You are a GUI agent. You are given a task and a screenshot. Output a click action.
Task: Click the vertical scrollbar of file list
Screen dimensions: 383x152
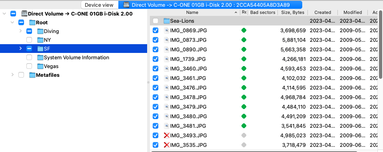click(381, 45)
